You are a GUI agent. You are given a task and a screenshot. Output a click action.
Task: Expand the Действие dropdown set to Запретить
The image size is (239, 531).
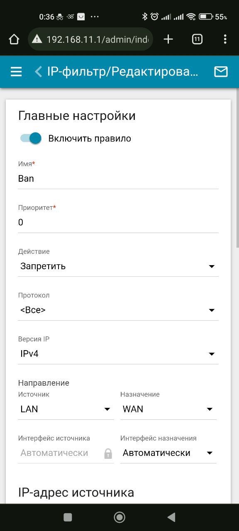pos(118,266)
